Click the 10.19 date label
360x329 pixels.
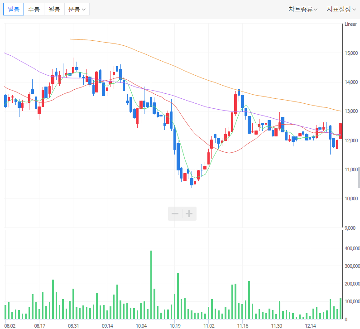[x=175, y=326]
